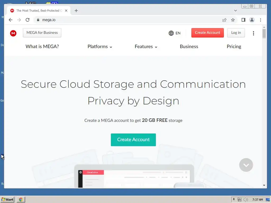This screenshot has height=203, width=271.
Task: Share this page icon in address bar
Action: click(224, 20)
